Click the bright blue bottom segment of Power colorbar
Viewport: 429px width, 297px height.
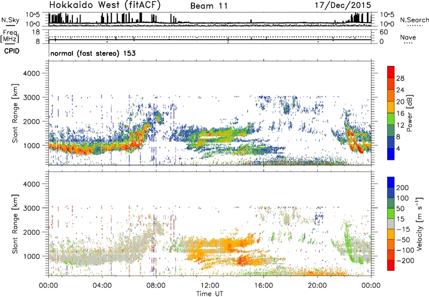[x=391, y=154]
